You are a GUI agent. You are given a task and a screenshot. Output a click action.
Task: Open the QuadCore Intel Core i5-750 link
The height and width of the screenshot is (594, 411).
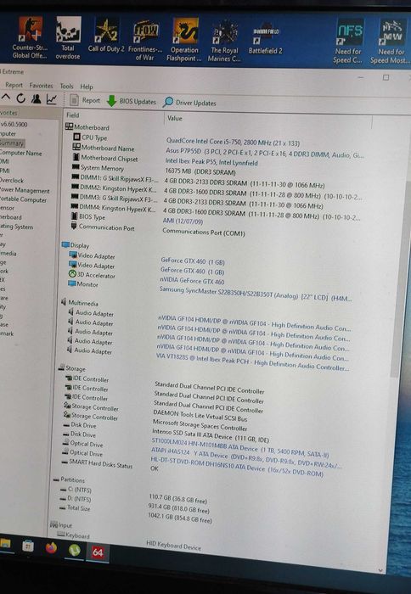coord(233,142)
